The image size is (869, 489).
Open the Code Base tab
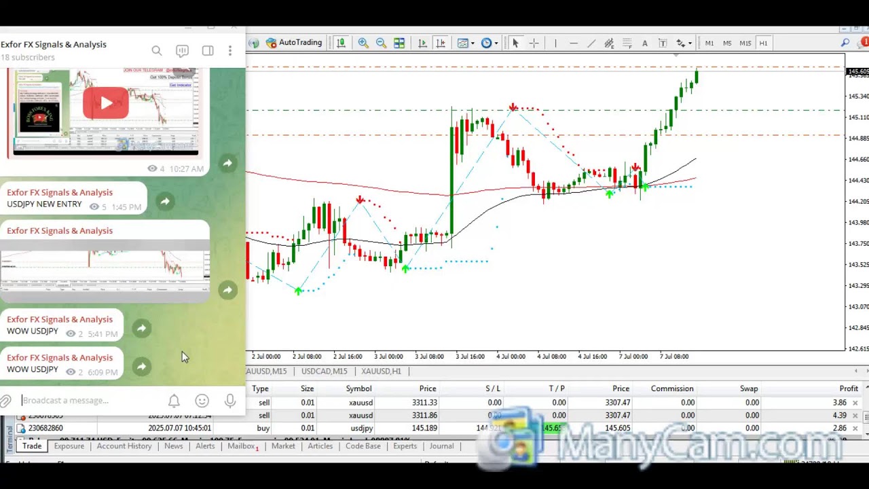[x=363, y=446]
